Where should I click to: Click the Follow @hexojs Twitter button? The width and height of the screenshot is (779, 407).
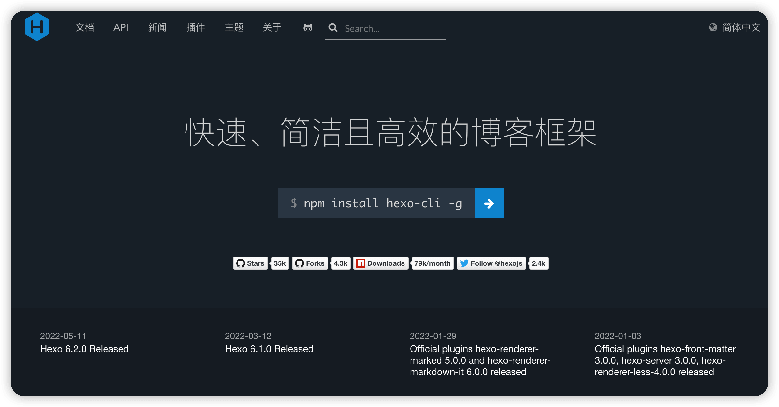[491, 263]
